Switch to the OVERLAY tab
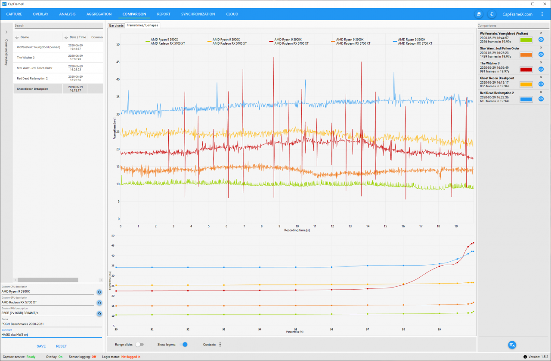Image resolution: width=551 pixels, height=361 pixels. point(40,14)
